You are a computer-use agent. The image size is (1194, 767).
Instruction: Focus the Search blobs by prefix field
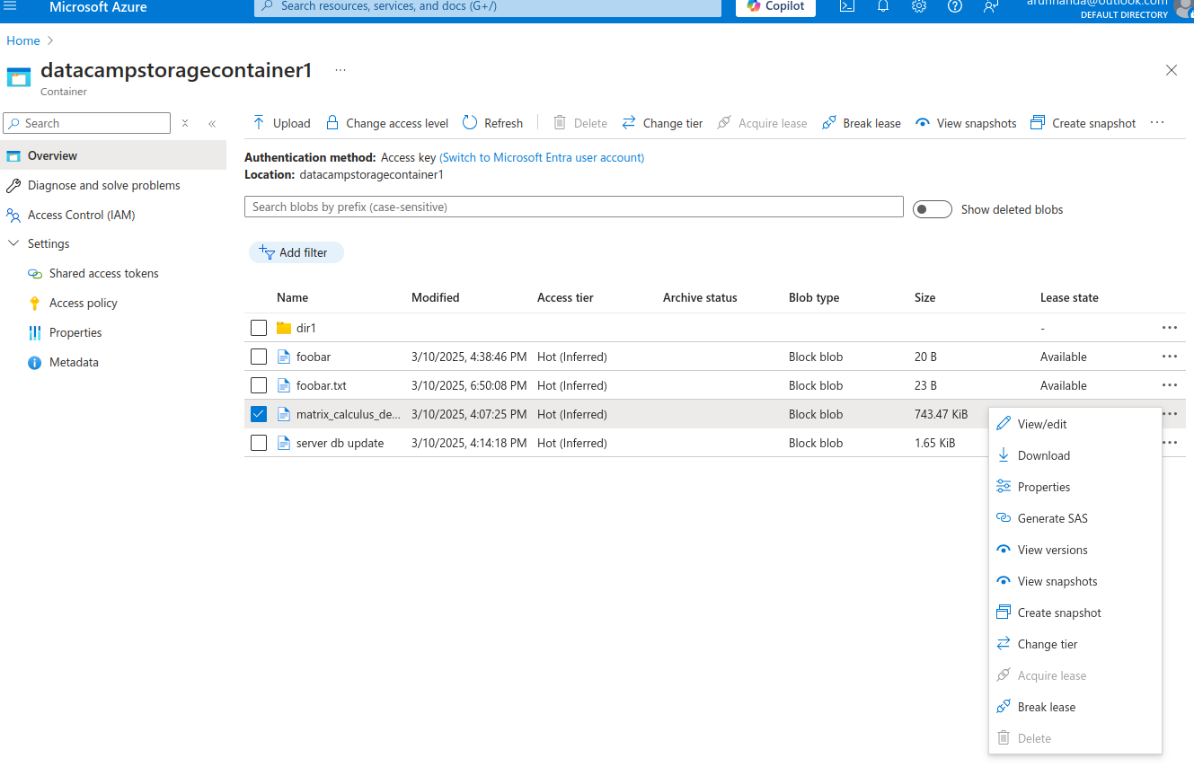coord(574,207)
